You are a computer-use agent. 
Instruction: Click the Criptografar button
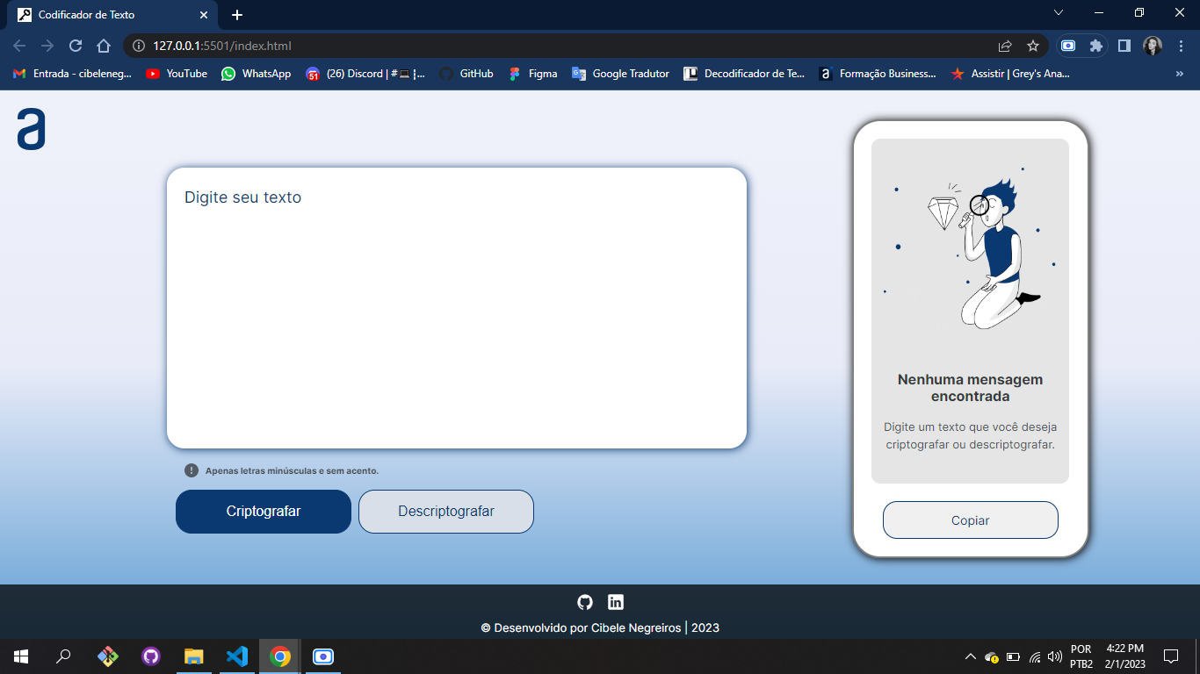coord(263,511)
